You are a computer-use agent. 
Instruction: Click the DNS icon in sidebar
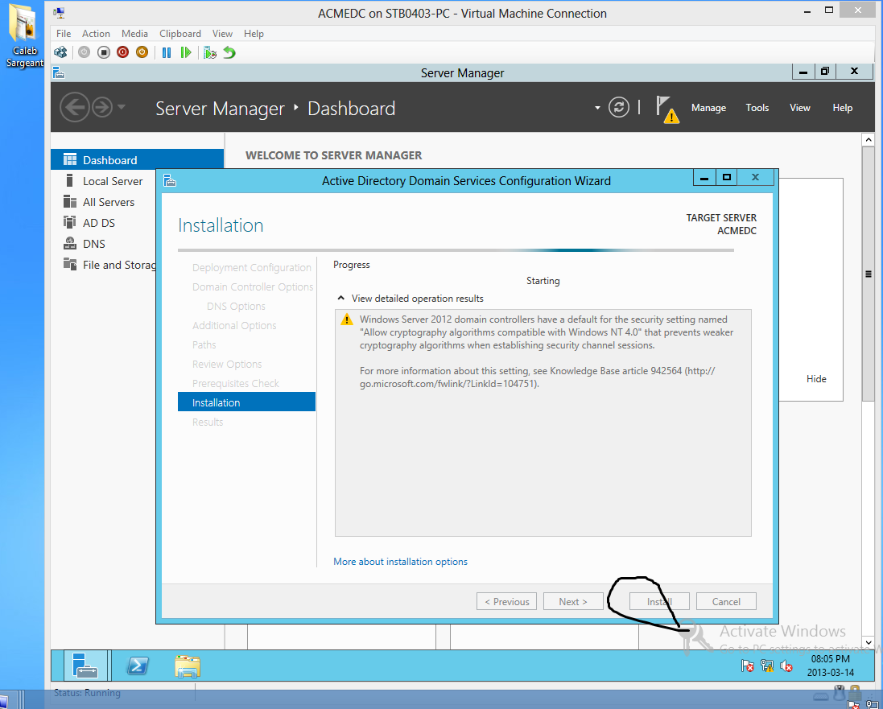pyautogui.click(x=70, y=243)
